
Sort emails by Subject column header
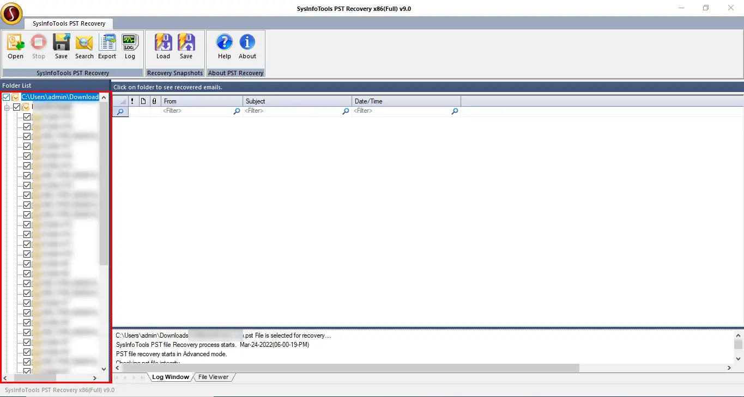[297, 101]
